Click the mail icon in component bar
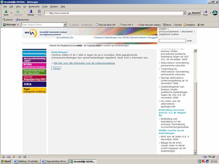 (x=9, y=157)
